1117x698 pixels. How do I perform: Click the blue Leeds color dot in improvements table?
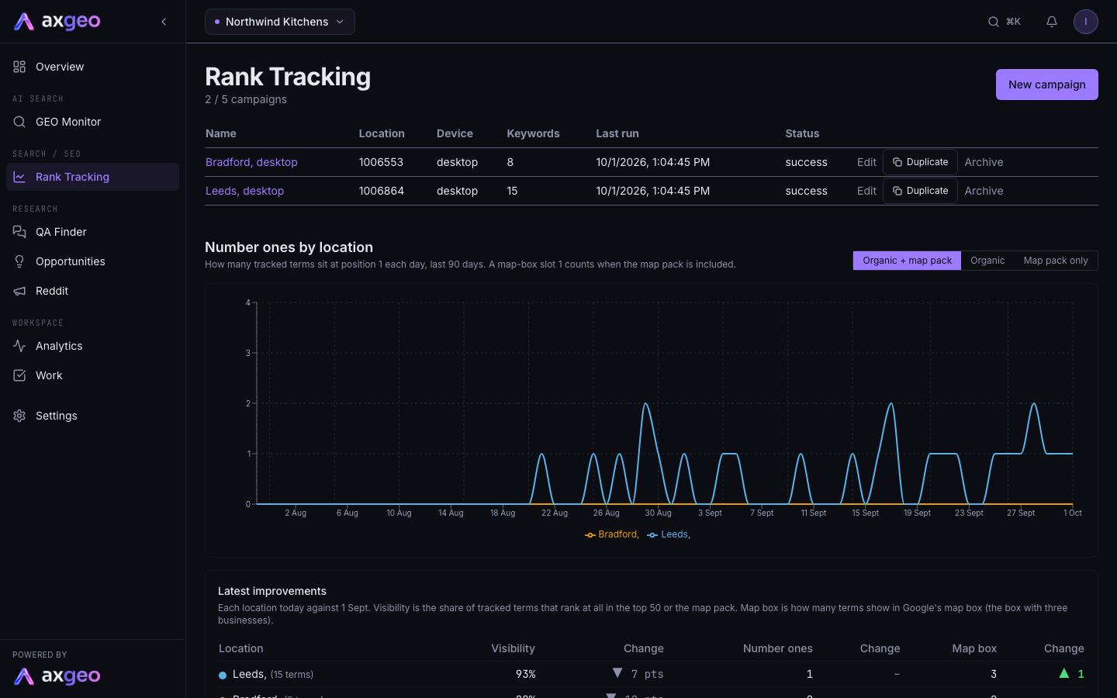point(223,675)
